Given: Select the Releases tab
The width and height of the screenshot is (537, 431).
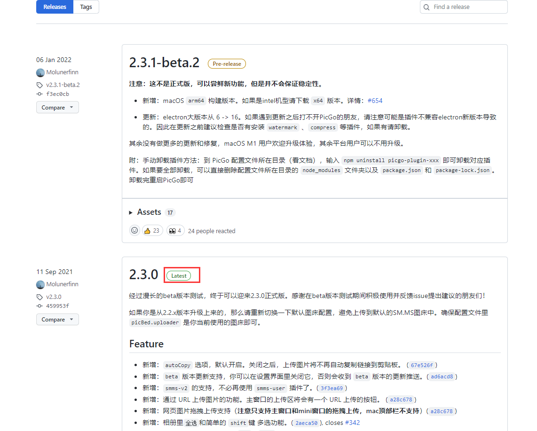Looking at the screenshot, I should [55, 7].
